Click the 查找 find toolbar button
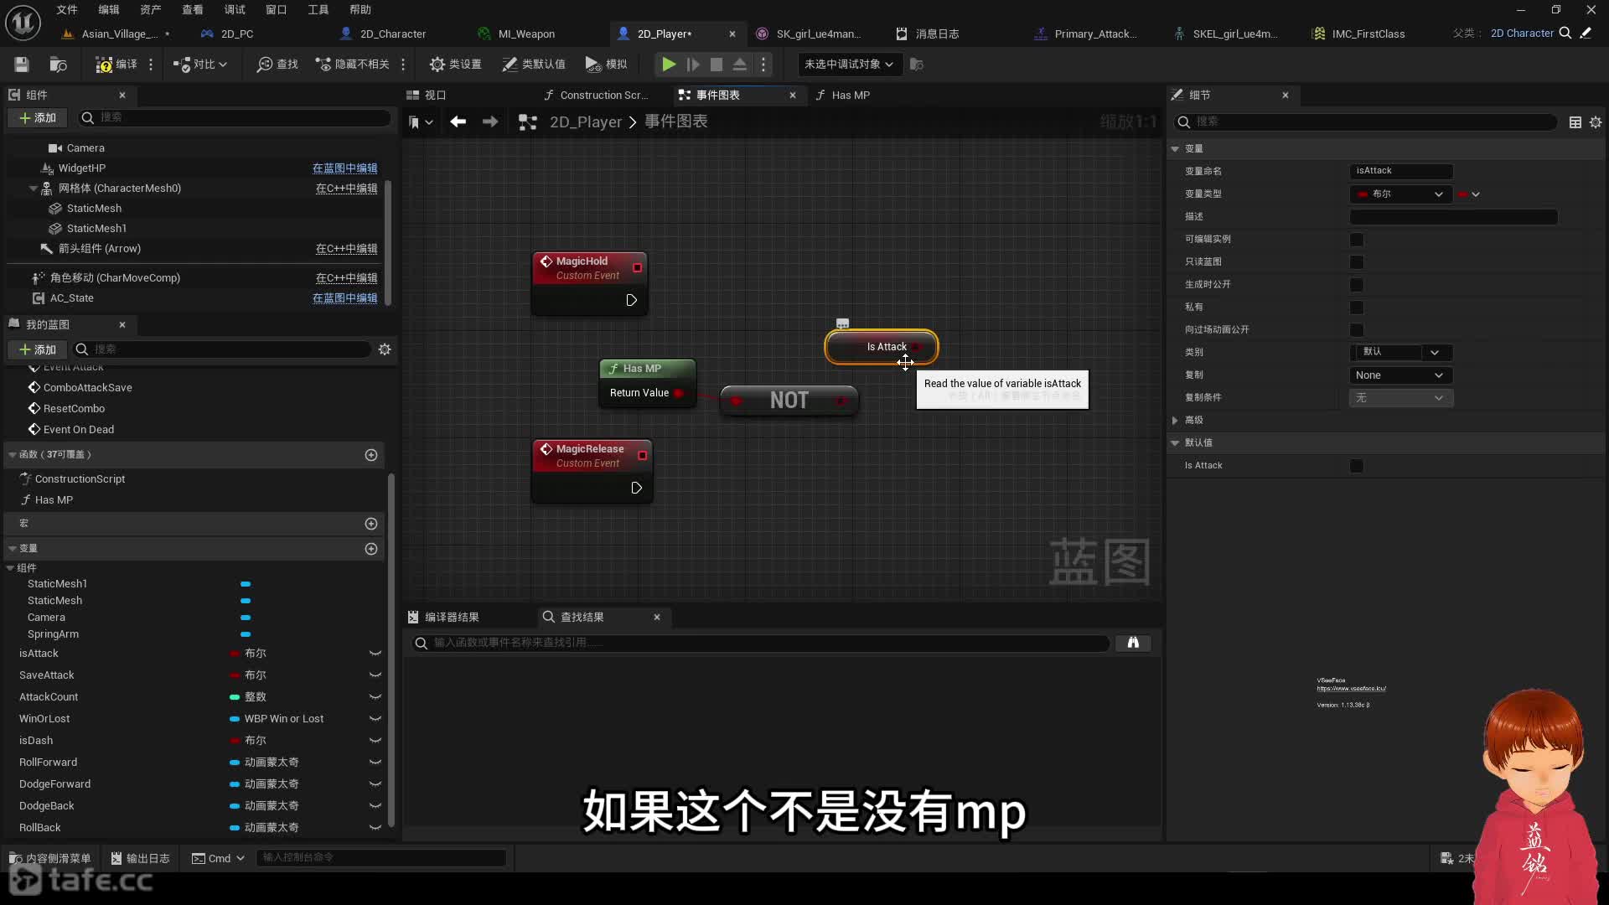 278,65
